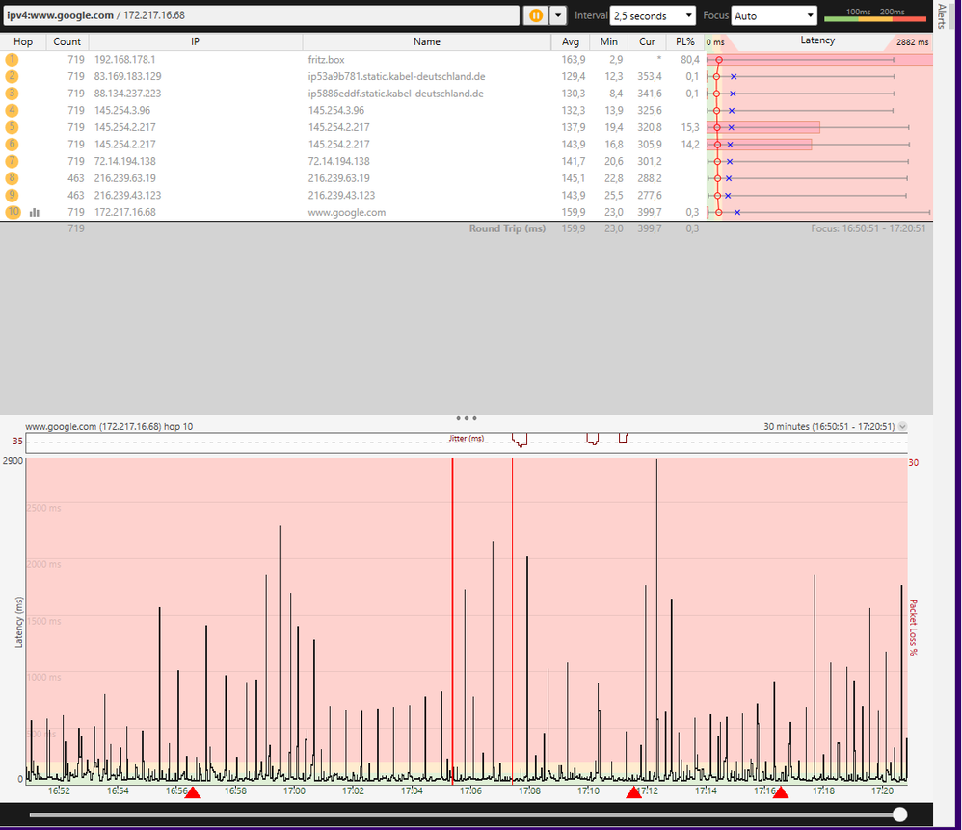The width and height of the screenshot is (962, 830).
Task: Click the Focus: 16:50:51 - 17:20:51 text
Action: click(x=868, y=228)
